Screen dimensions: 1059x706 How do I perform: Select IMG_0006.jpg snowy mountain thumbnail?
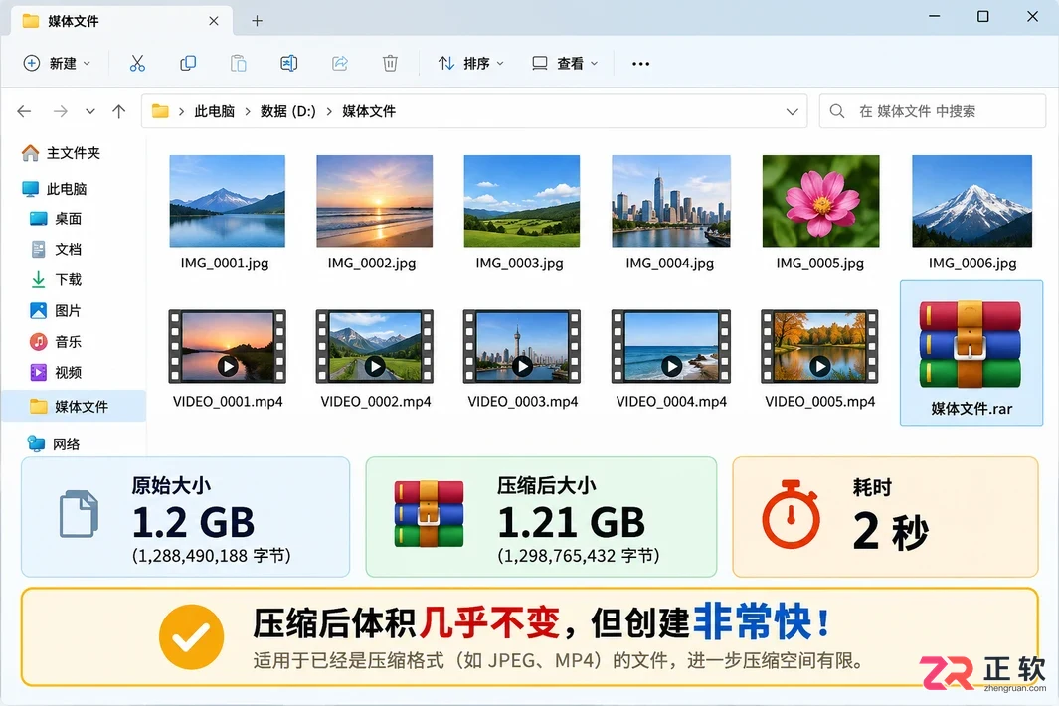(971, 201)
